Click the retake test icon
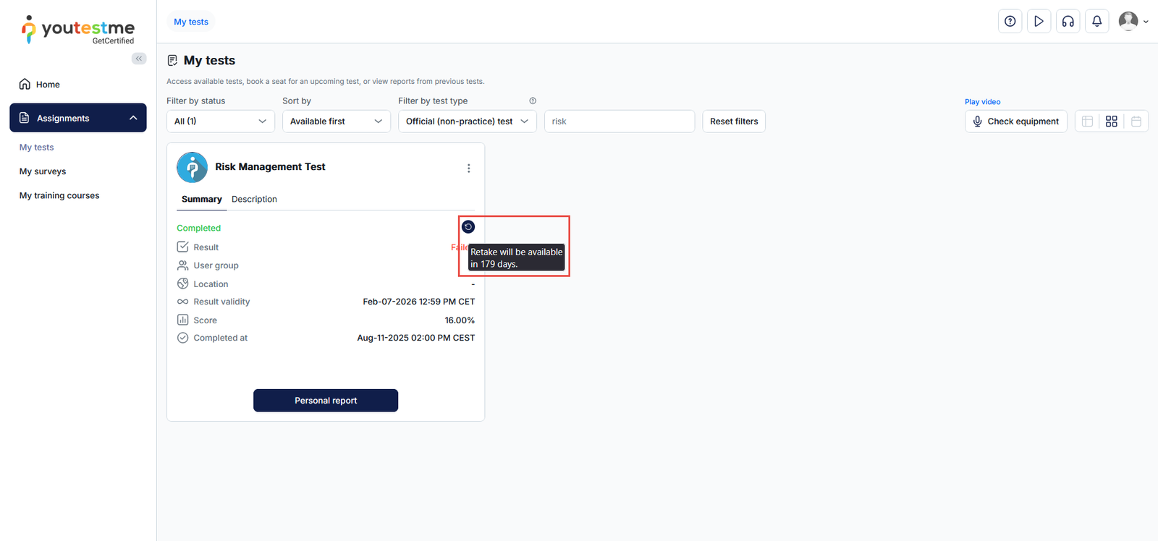The image size is (1158, 541). pos(468,227)
